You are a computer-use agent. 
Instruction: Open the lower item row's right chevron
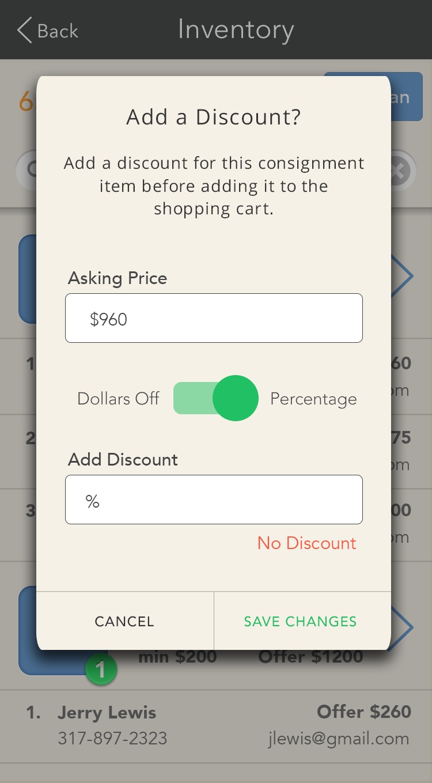(403, 628)
